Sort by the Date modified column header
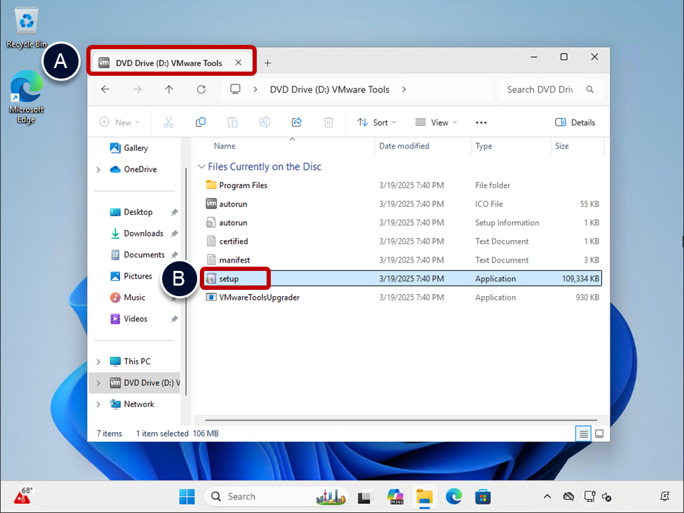This screenshot has height=513, width=684. point(404,146)
